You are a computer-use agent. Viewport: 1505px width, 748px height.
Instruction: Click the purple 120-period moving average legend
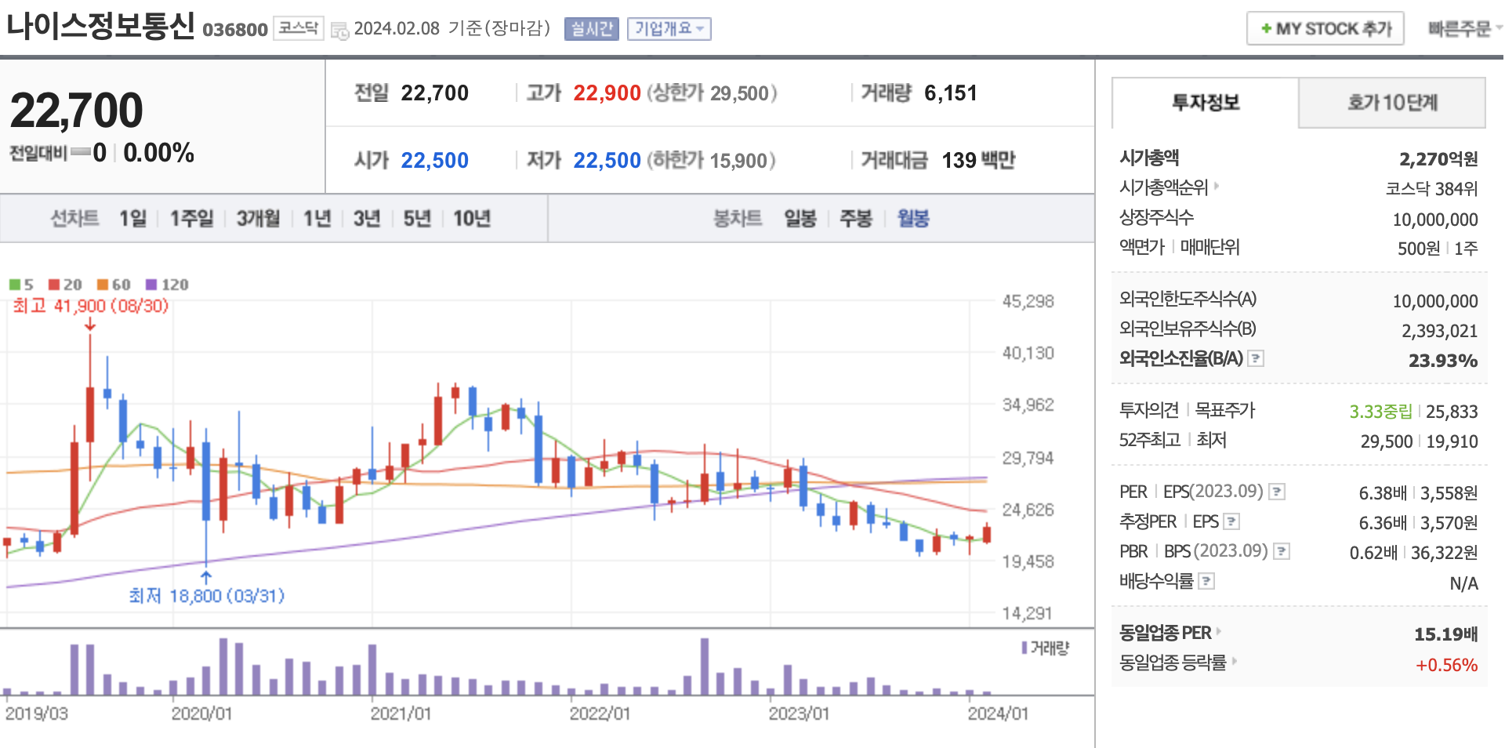(x=167, y=285)
